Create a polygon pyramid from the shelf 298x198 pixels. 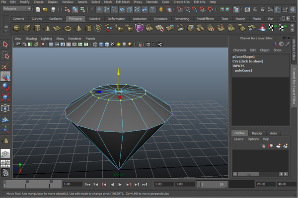[x=78, y=28]
